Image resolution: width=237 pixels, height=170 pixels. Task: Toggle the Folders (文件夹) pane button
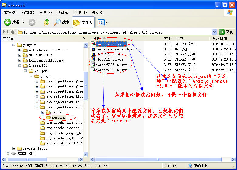coord(83,22)
